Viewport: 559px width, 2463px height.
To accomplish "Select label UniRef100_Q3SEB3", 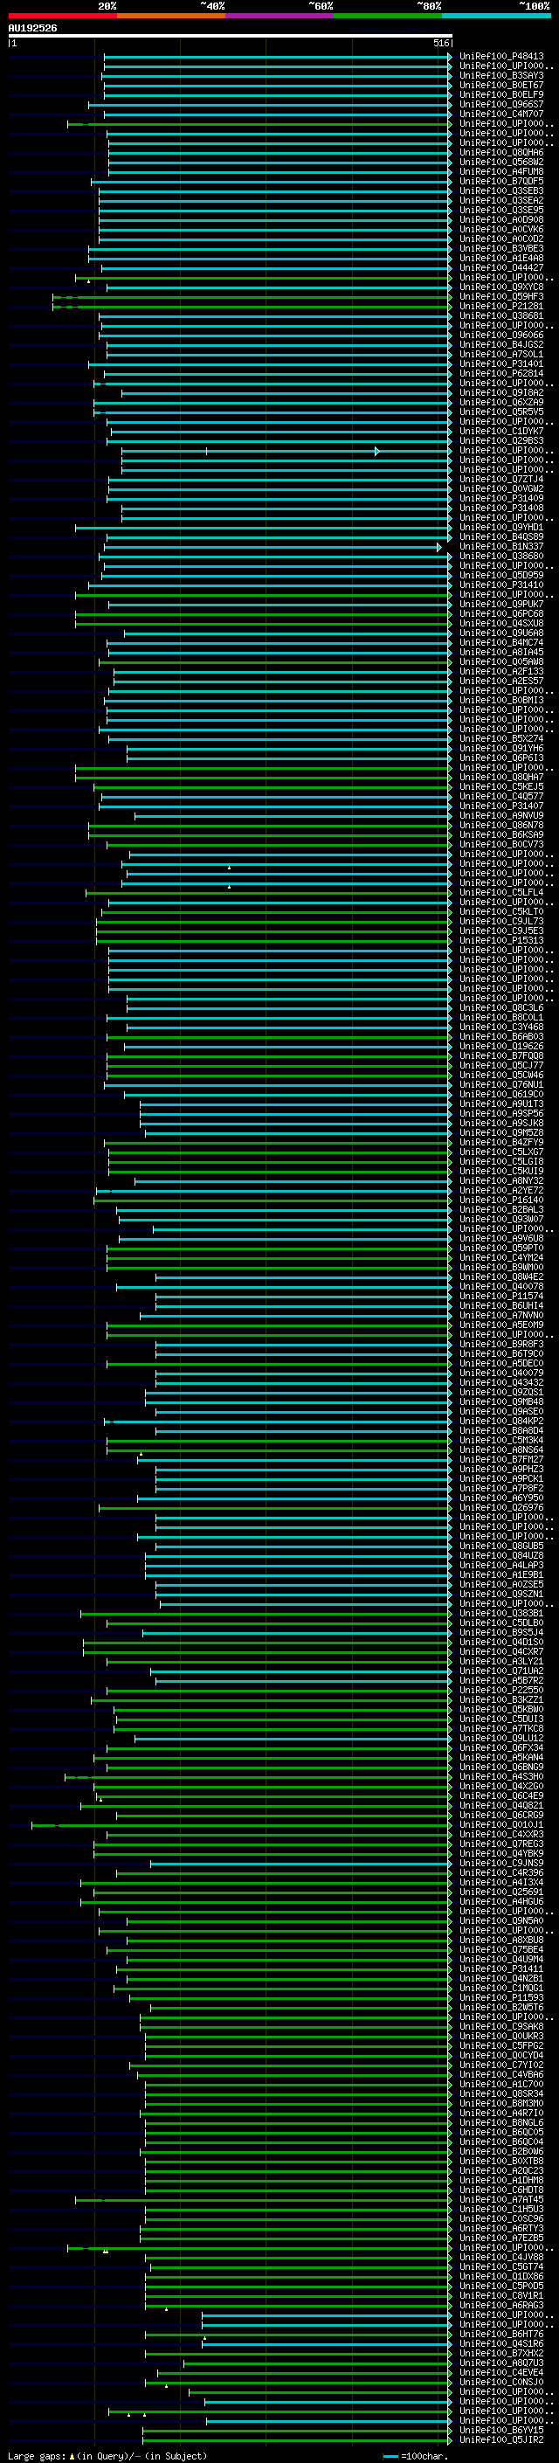I will pyautogui.click(x=501, y=191).
